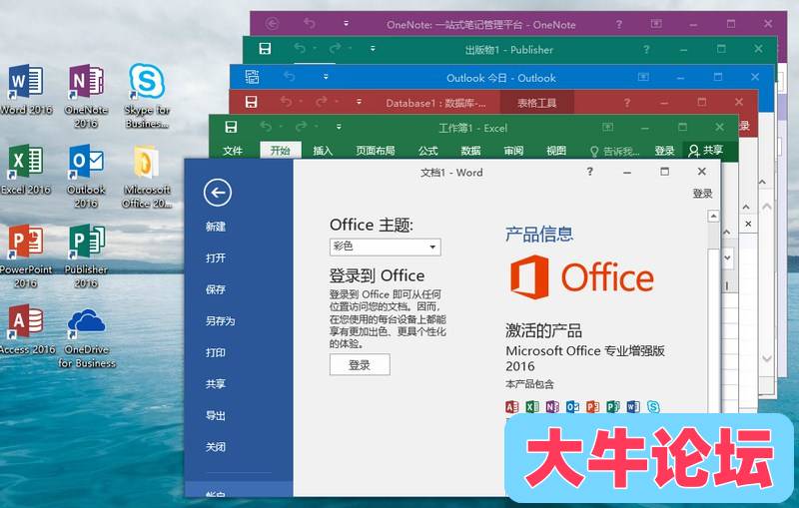Screen dimensions: 799x508
Task: Click the back arrow in OneNote title bar
Action: [x=272, y=23]
